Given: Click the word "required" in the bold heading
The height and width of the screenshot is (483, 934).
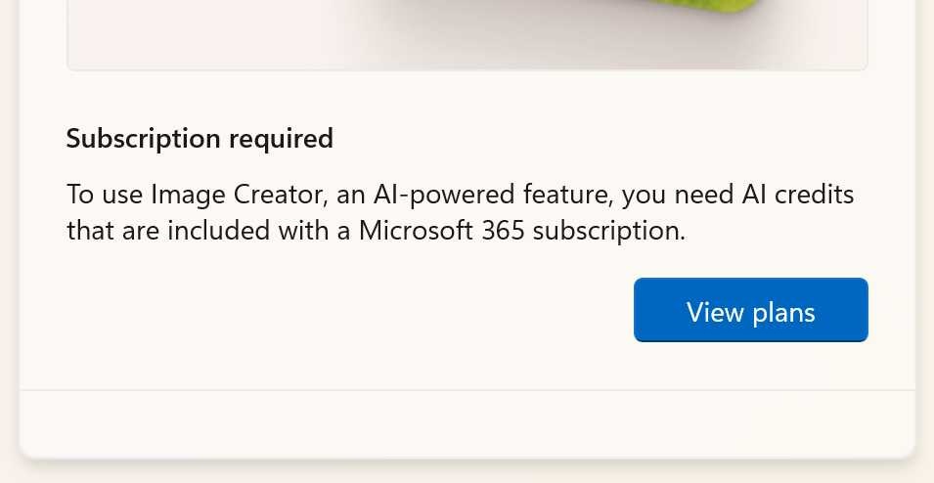Looking at the screenshot, I should (x=282, y=139).
